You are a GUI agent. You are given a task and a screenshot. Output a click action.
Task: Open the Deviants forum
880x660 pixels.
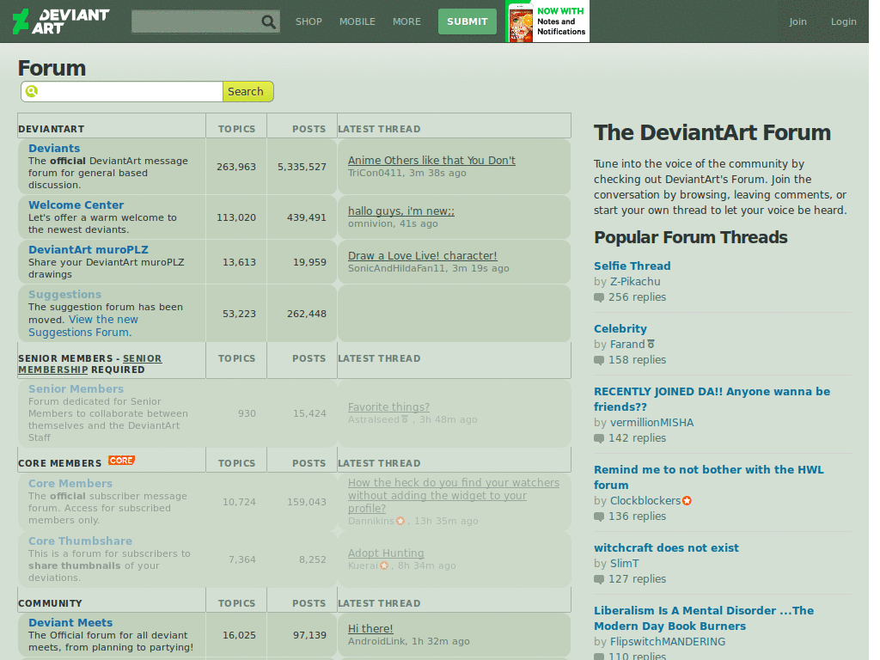54,148
